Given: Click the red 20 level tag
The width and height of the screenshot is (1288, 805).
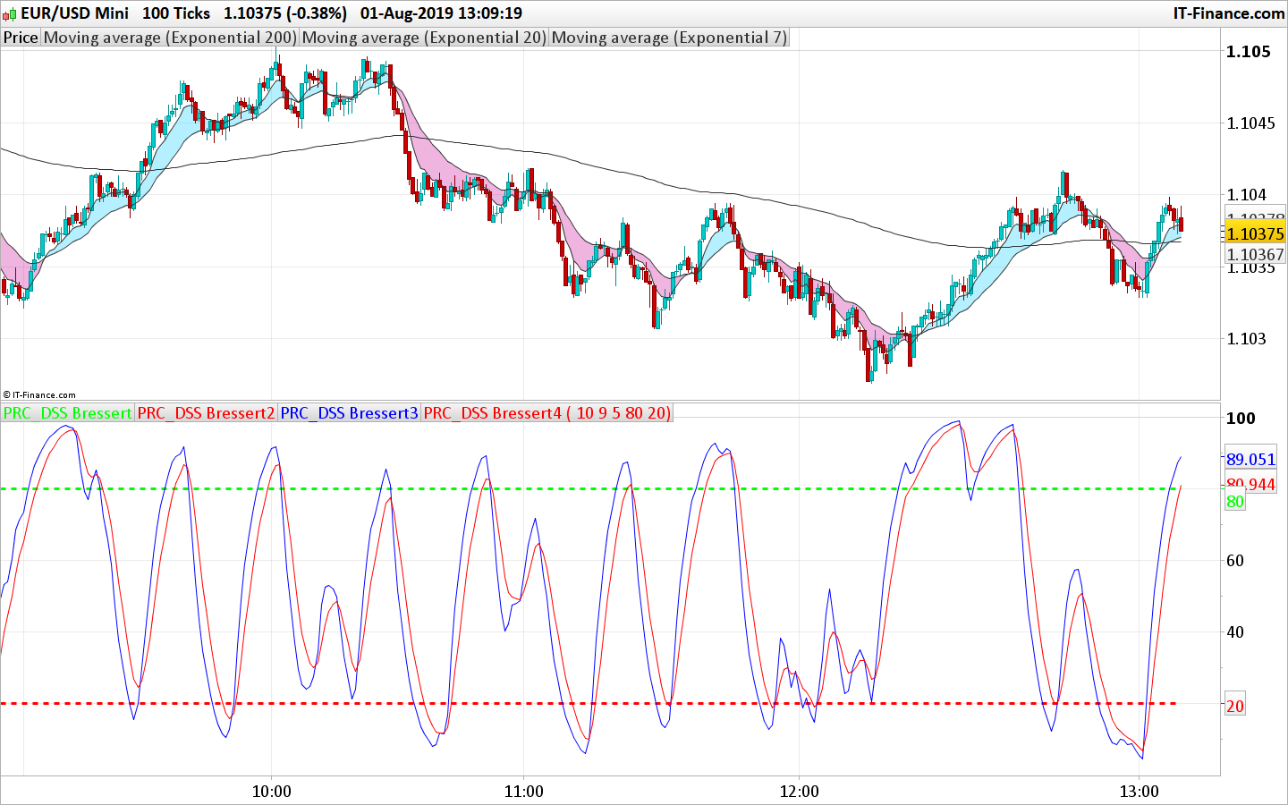Looking at the screenshot, I should tap(1235, 706).
